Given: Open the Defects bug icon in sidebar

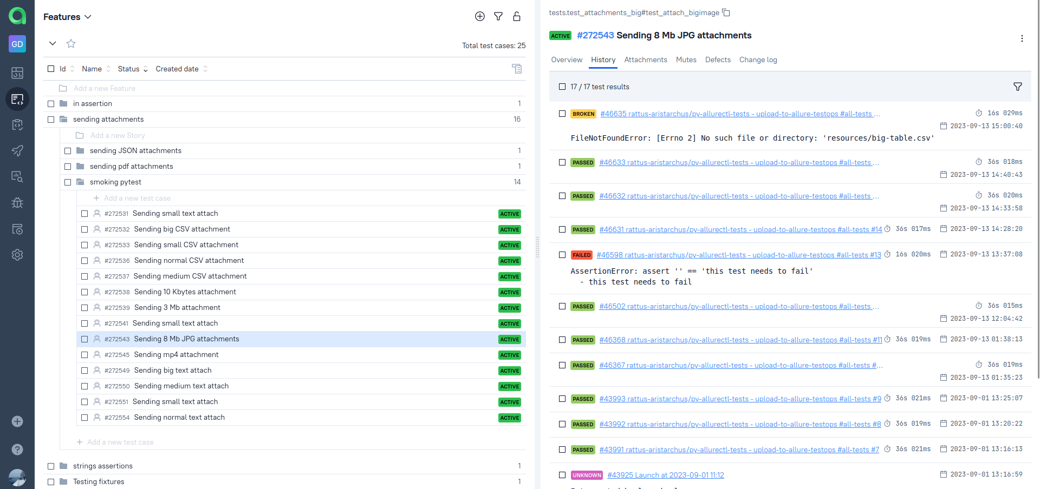Looking at the screenshot, I should 17,203.
